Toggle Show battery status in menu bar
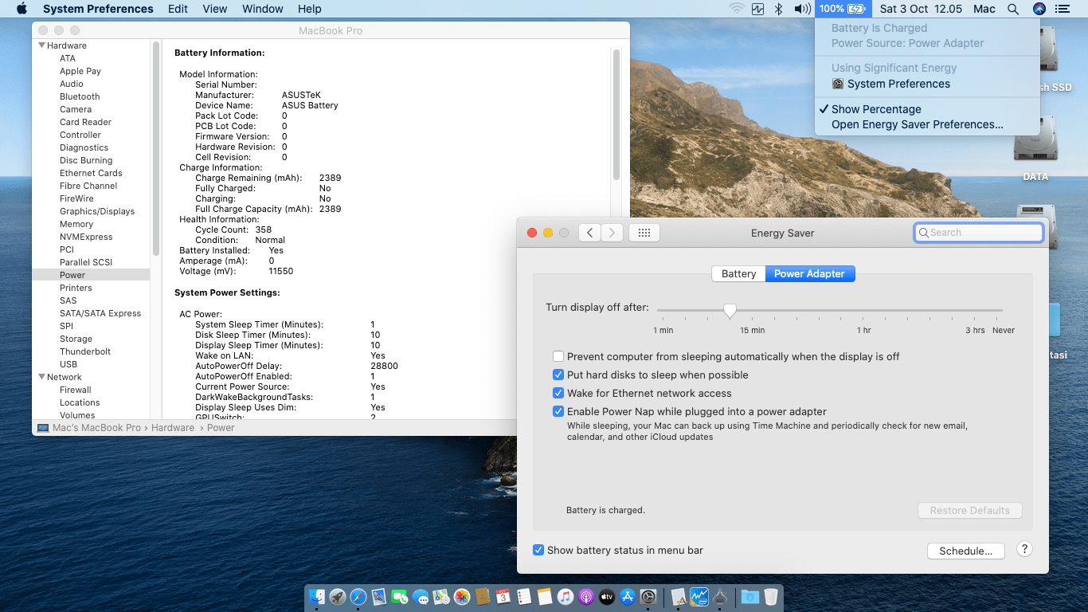Viewport: 1088px width, 612px height. click(x=539, y=550)
